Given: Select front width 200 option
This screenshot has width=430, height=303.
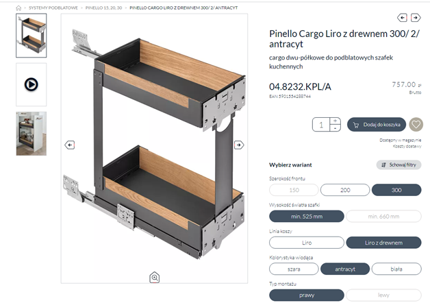Looking at the screenshot, I should click(x=345, y=190).
